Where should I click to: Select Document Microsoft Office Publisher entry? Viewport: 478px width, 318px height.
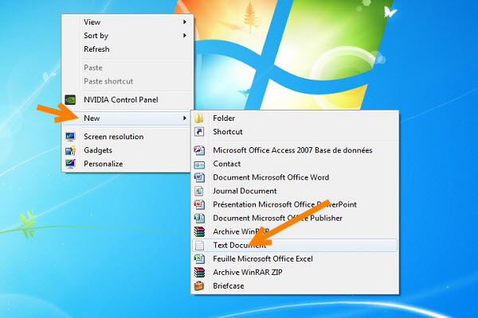[277, 218]
